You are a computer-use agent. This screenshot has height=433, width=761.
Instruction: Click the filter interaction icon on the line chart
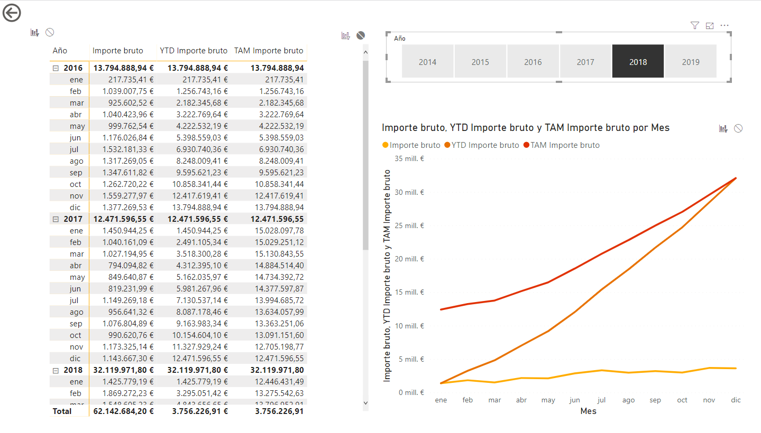tap(723, 128)
